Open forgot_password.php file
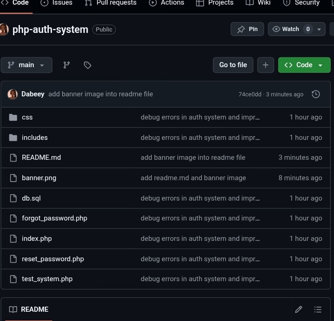Viewport: 334px width, 321px height. (55, 218)
